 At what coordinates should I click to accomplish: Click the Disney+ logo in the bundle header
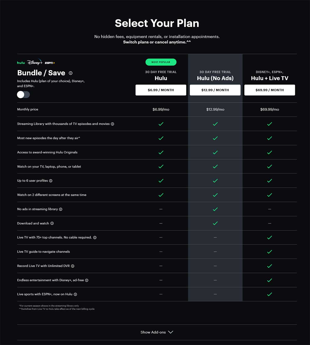tap(35, 62)
